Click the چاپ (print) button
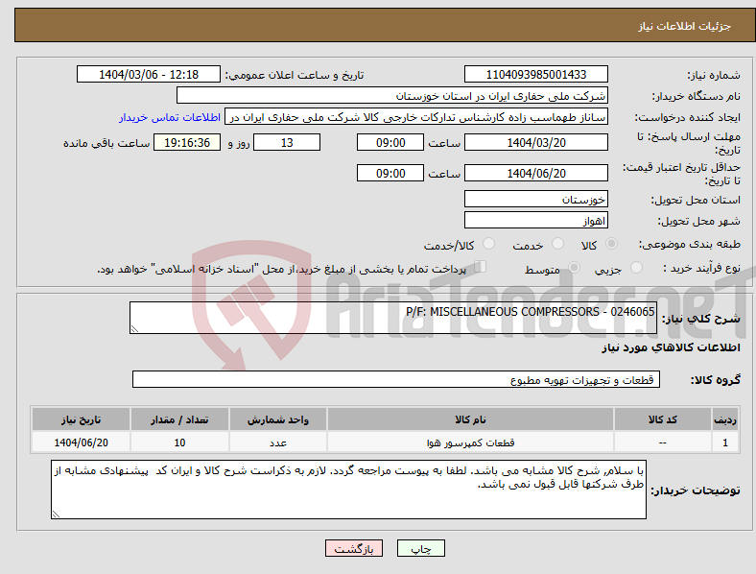Viewport: 756px width, 574px height. click(x=420, y=548)
